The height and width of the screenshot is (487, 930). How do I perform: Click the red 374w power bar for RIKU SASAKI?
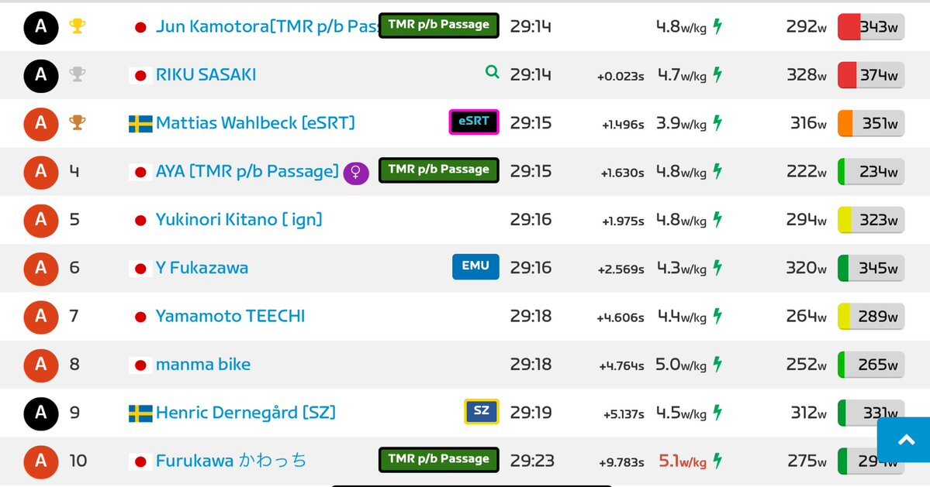[x=871, y=75]
